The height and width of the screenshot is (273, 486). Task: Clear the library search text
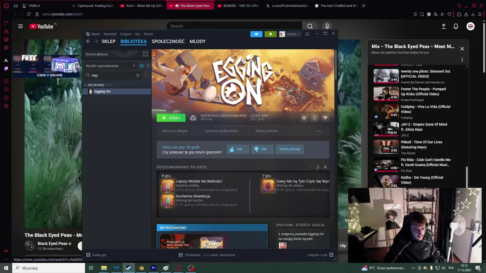click(138, 75)
